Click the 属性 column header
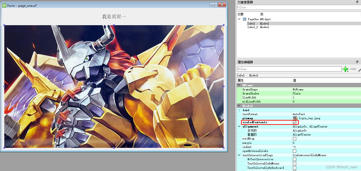This screenshot has width=361, height=171. (264, 81)
